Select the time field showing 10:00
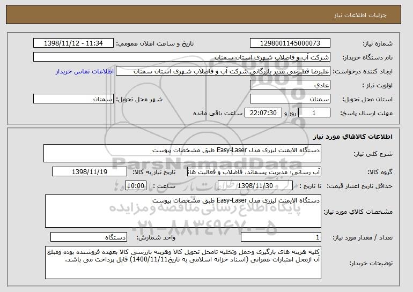This screenshot has height=292, width=413. pyautogui.click(x=136, y=186)
